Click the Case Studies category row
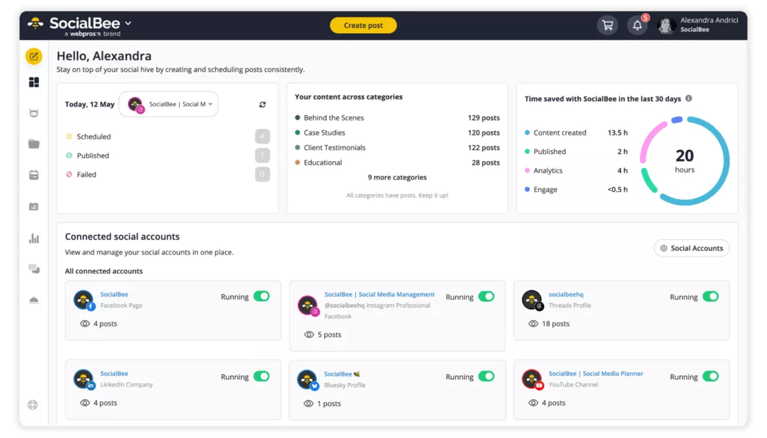Image resolution: width=767 pixels, height=438 pixels. click(x=397, y=133)
